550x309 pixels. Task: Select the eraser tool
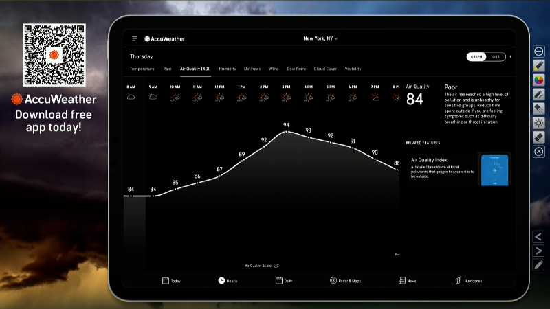click(539, 137)
